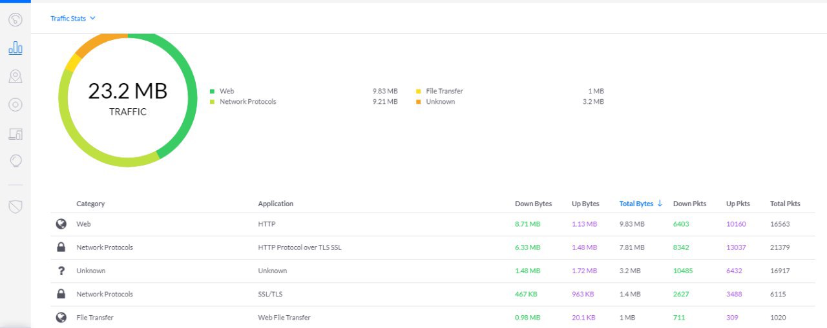Open the Dashboard gauge icon in sidebar
Viewport: 827px width, 328px height.
16,20
